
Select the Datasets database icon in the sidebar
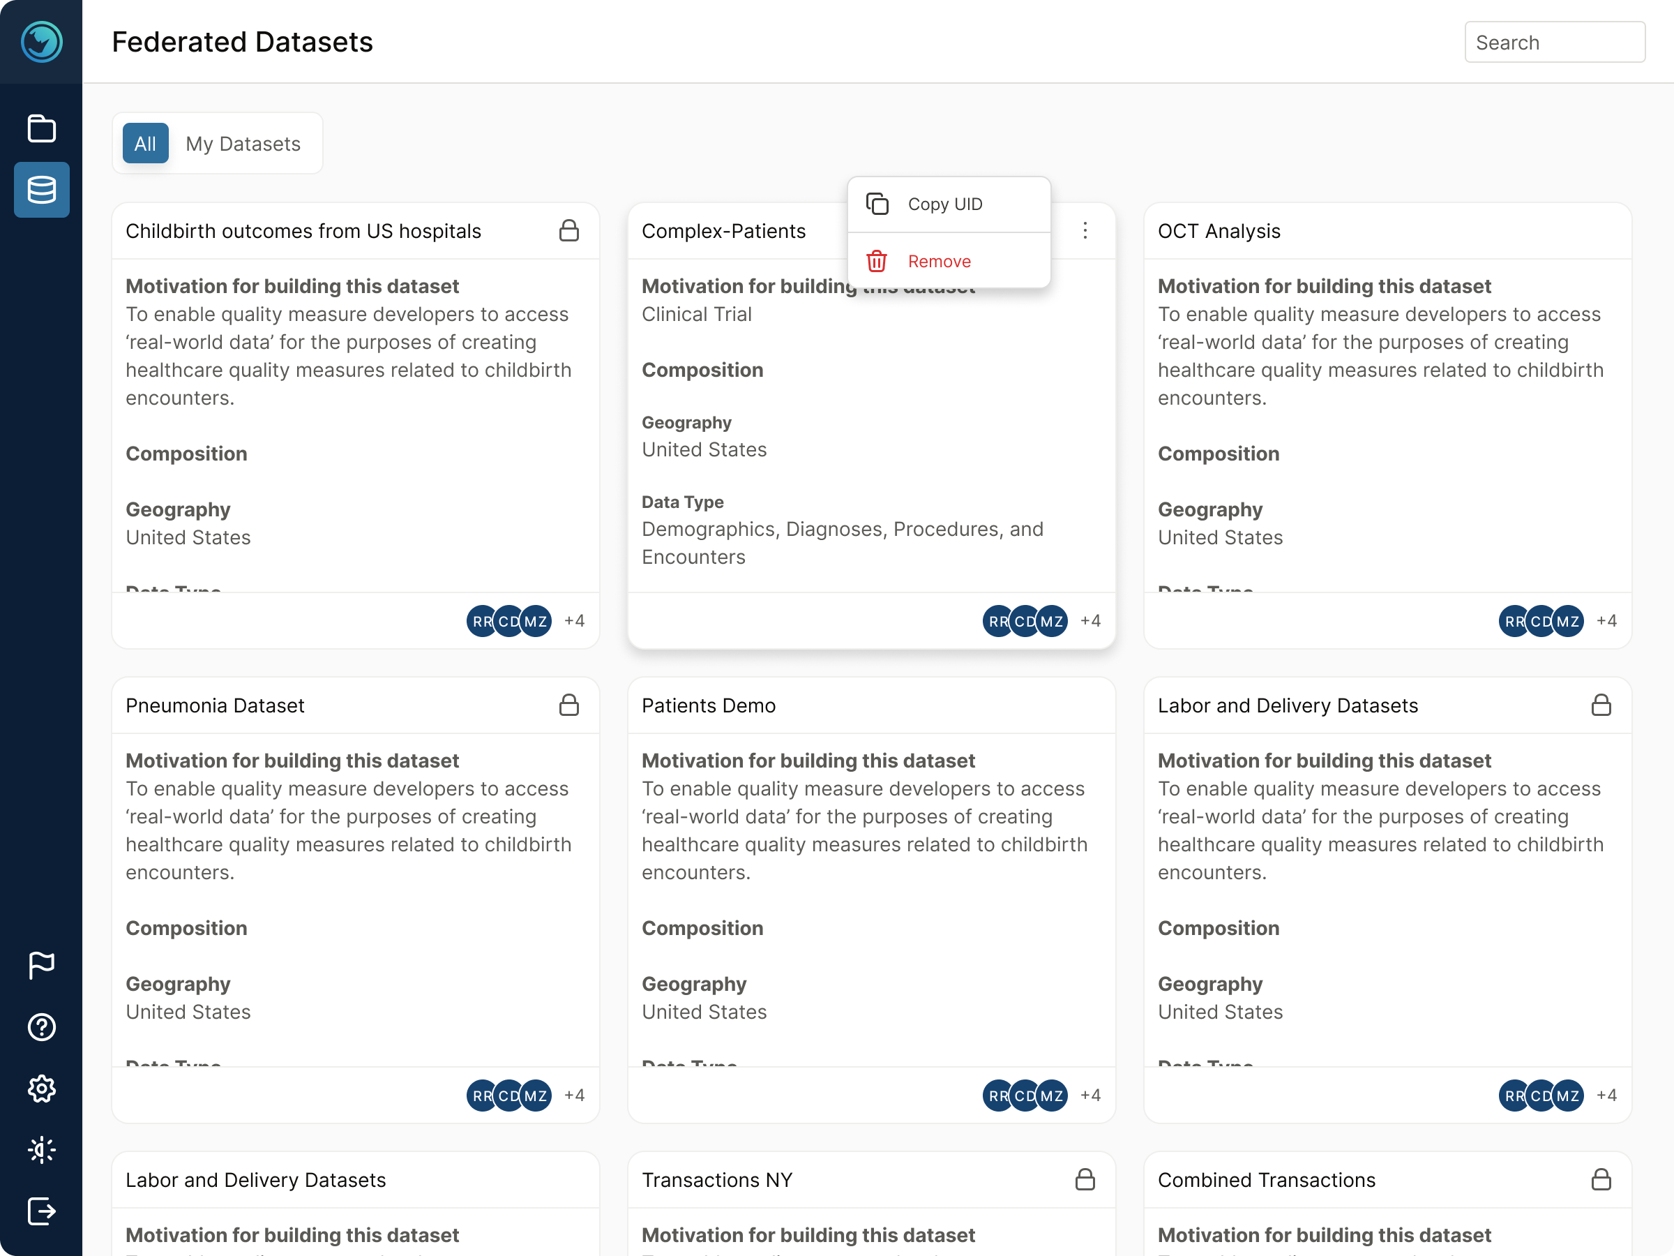click(42, 190)
